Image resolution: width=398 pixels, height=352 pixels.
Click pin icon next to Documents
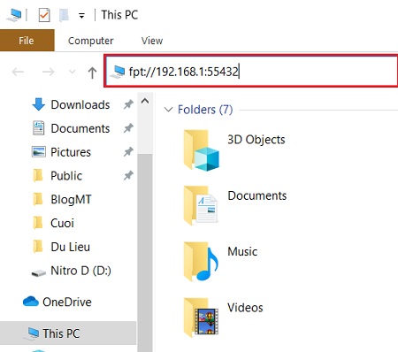coord(128,128)
